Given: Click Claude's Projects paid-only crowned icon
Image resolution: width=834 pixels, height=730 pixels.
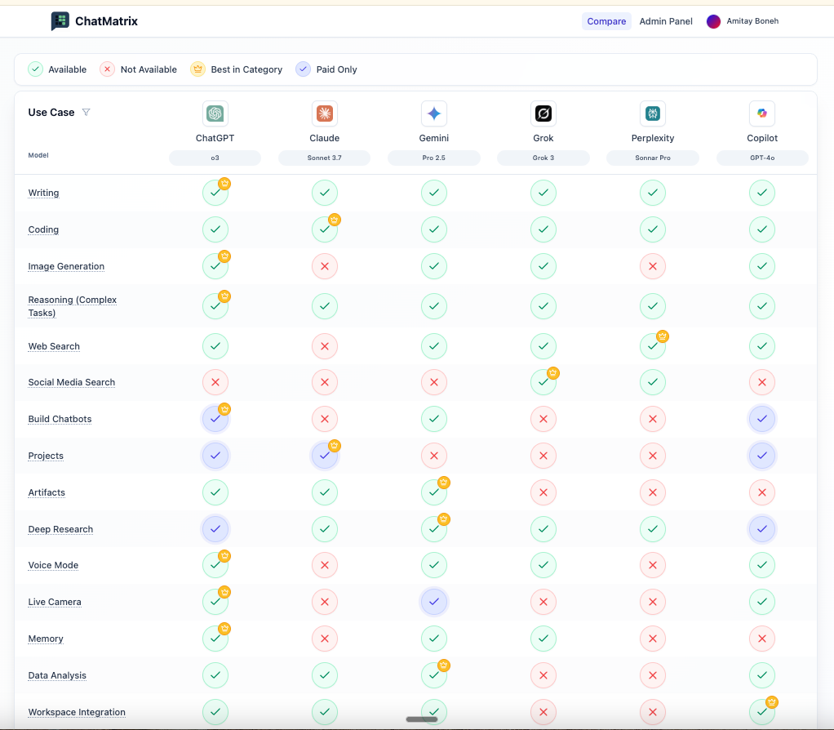Looking at the screenshot, I should point(325,456).
